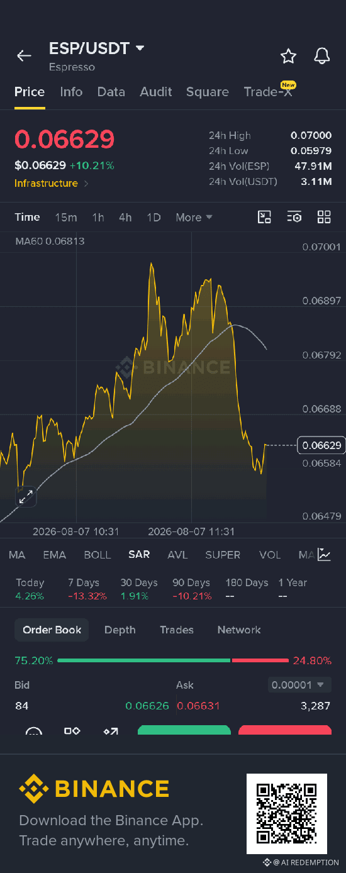Open the Infrastructure category link
346x873 pixels.
[52, 184]
